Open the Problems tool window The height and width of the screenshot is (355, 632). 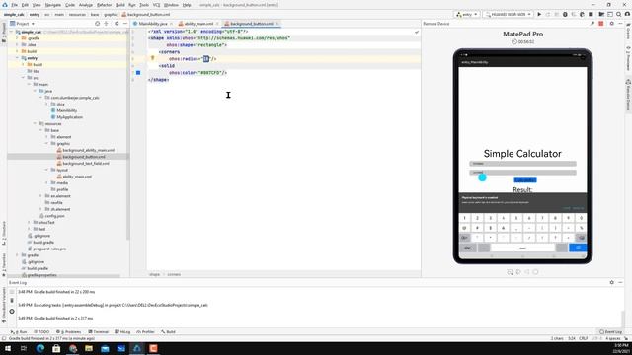coord(69,332)
